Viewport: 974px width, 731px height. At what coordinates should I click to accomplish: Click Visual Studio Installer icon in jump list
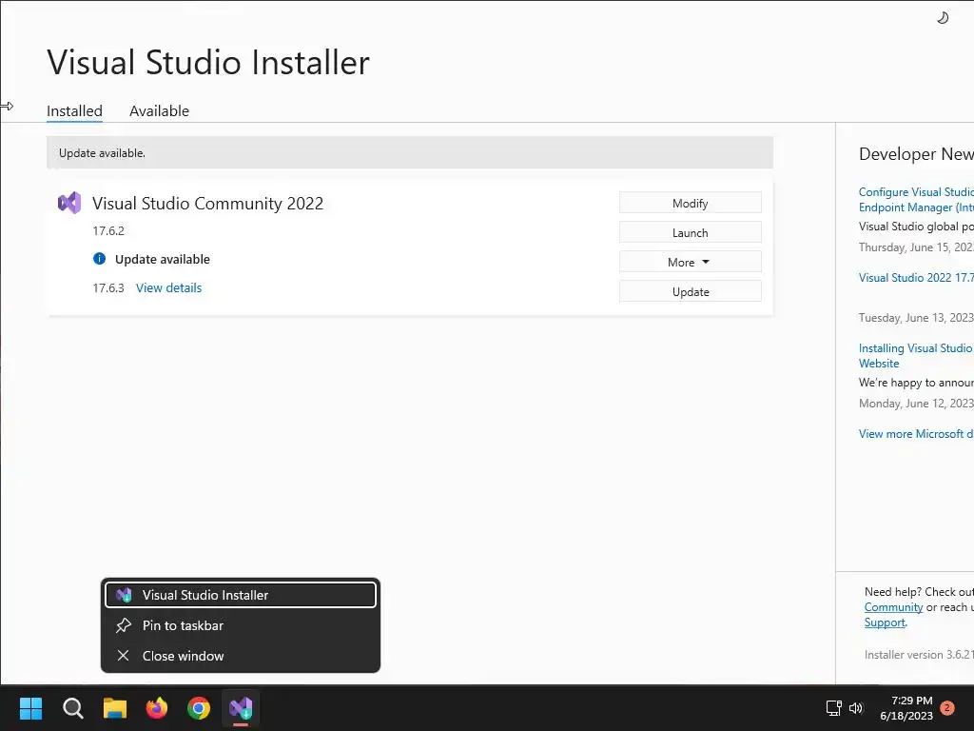(124, 595)
